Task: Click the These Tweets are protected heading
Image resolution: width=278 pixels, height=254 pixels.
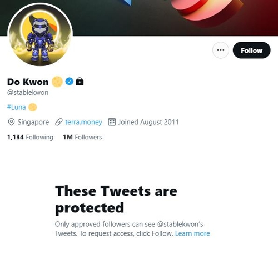Action: coord(116,200)
